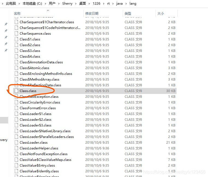Click the file icon of ClassValue$ClassValueMap.class
This screenshot has width=208, height=177.
(16, 160)
